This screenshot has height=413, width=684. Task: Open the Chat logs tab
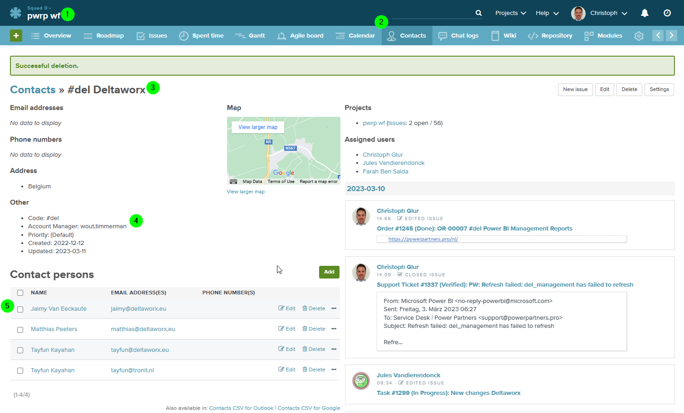pyautogui.click(x=458, y=35)
